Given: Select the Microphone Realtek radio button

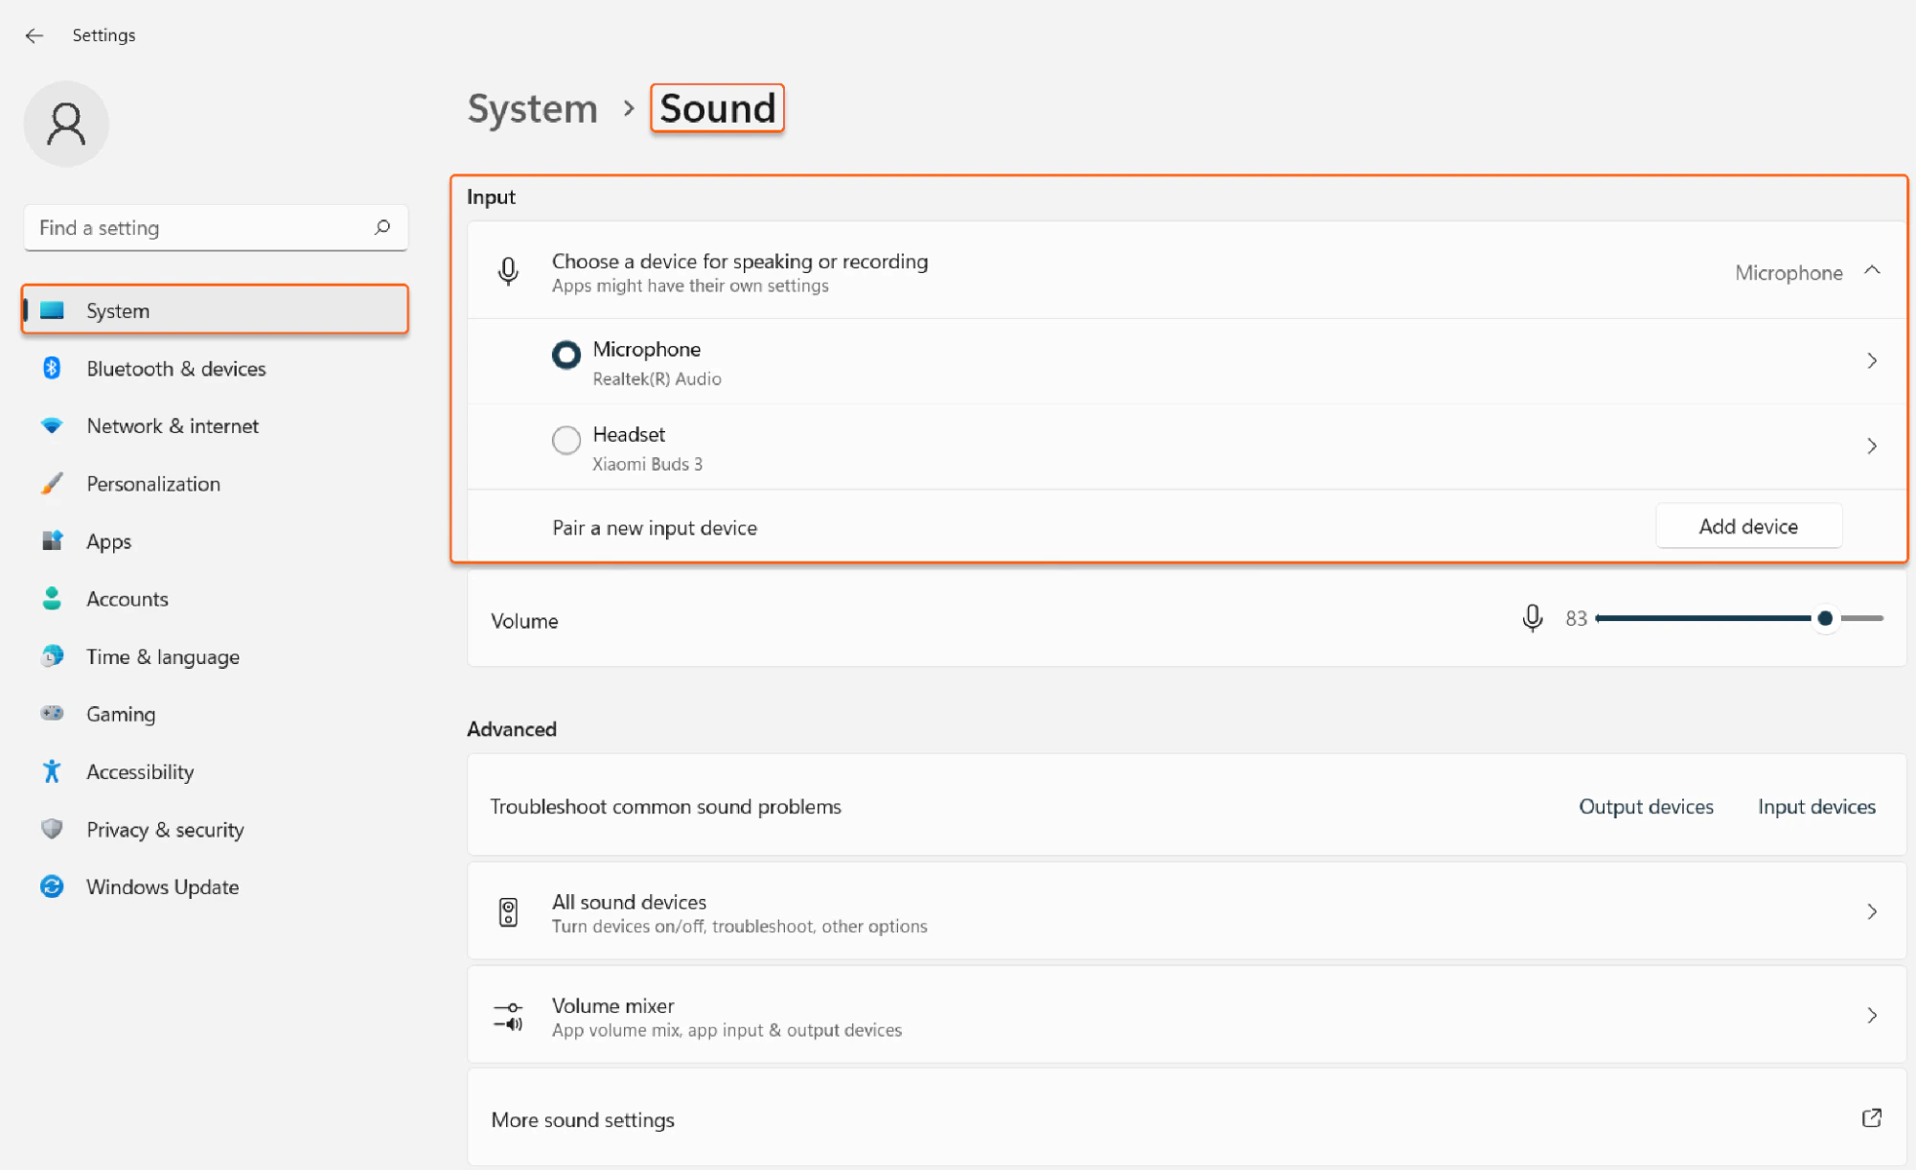Looking at the screenshot, I should pyautogui.click(x=566, y=355).
